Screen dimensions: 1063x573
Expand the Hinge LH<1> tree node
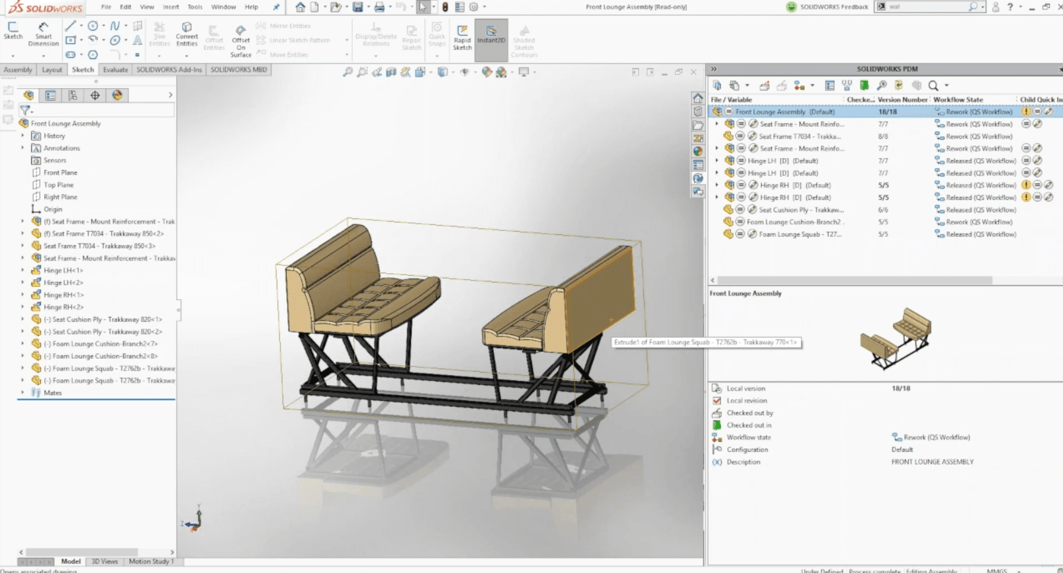23,270
